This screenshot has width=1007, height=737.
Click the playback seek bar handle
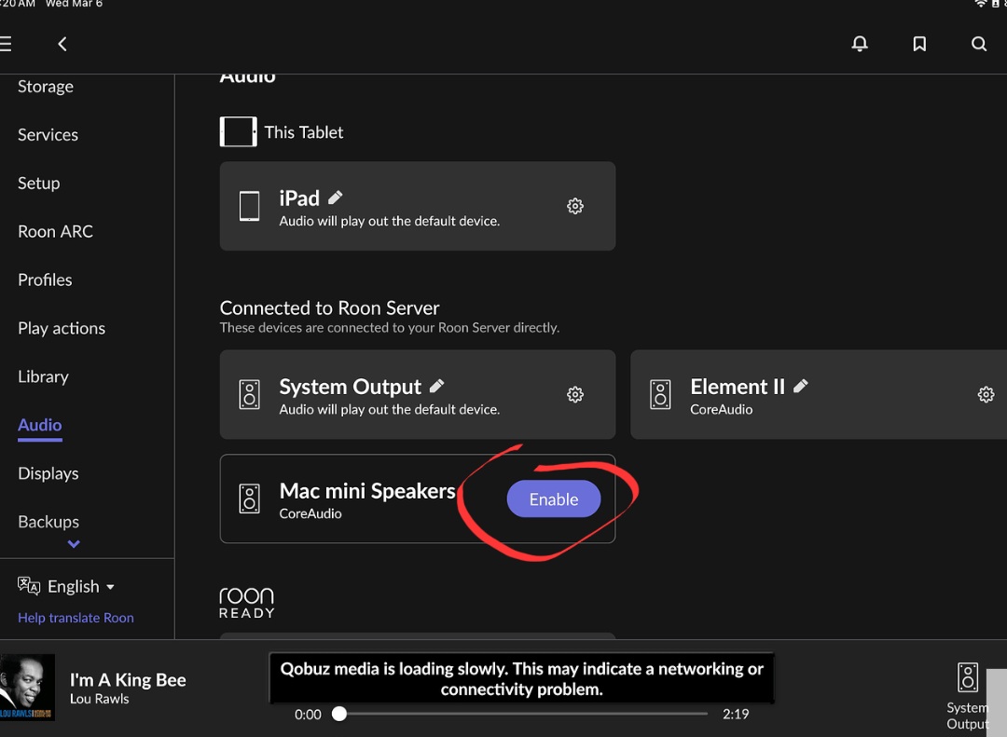[339, 714]
